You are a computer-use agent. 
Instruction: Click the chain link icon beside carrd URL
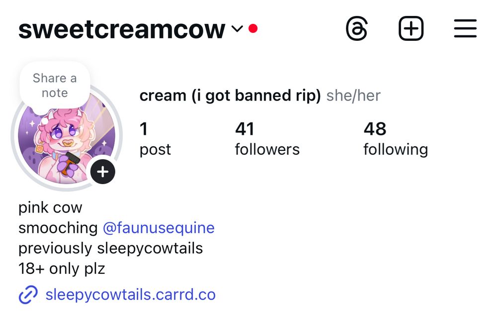[28, 295]
